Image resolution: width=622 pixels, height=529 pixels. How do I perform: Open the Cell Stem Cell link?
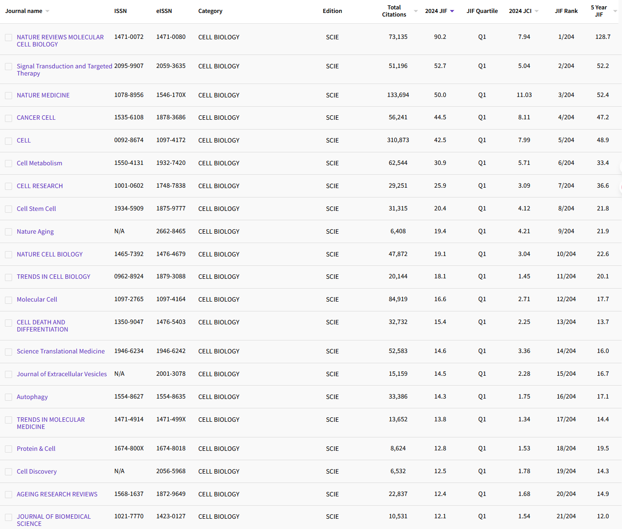click(37, 209)
